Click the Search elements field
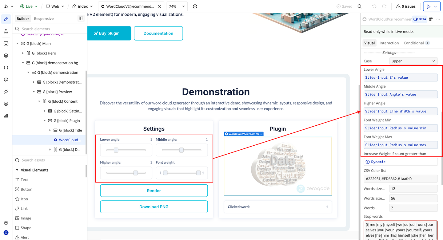The width and height of the screenshot is (443, 240). tap(50, 29)
